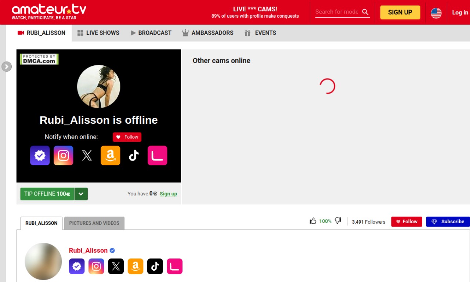Open TikTok icon in offline panel
Viewport: 470px width, 282px height.
click(134, 155)
